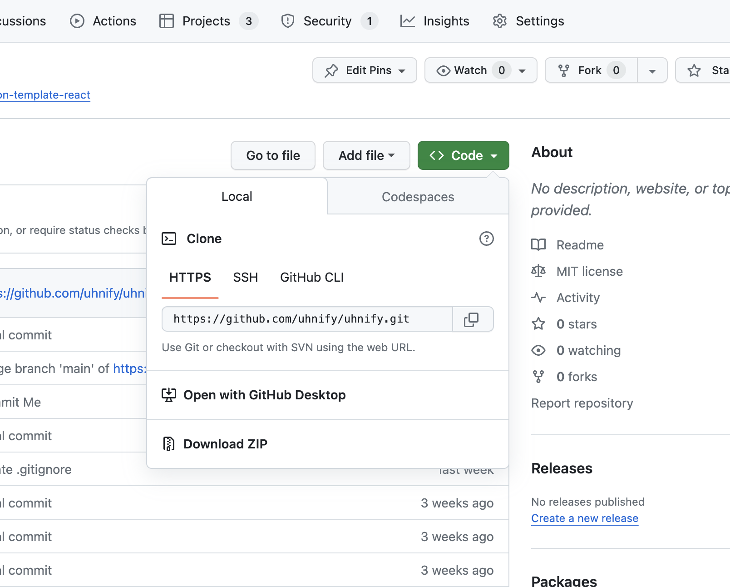Click the Readme book icon
The width and height of the screenshot is (730, 587).
pos(538,245)
